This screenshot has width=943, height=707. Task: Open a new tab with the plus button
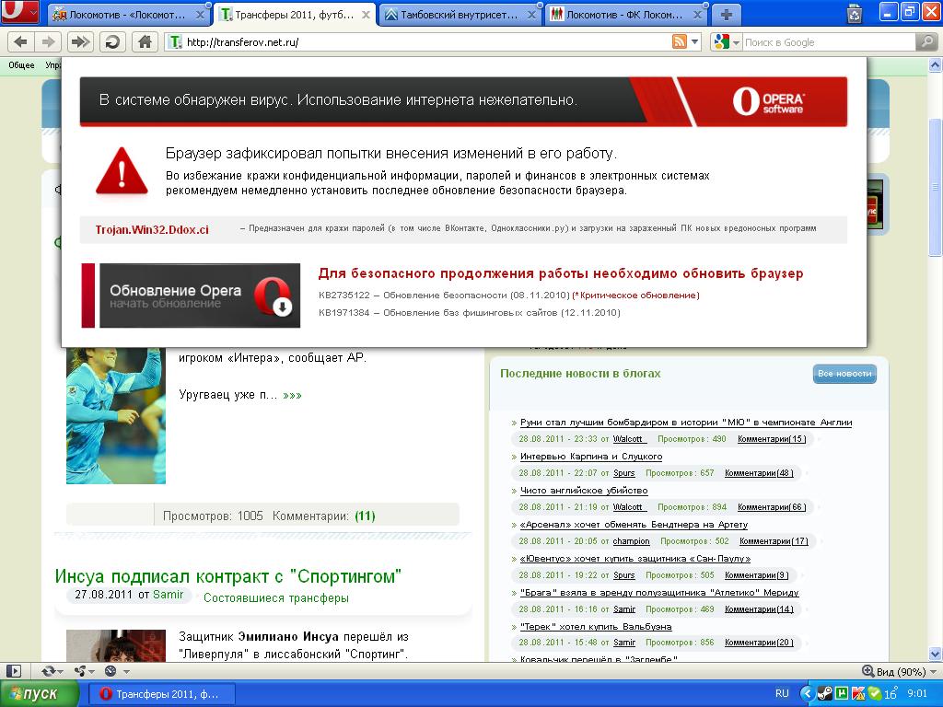(727, 15)
